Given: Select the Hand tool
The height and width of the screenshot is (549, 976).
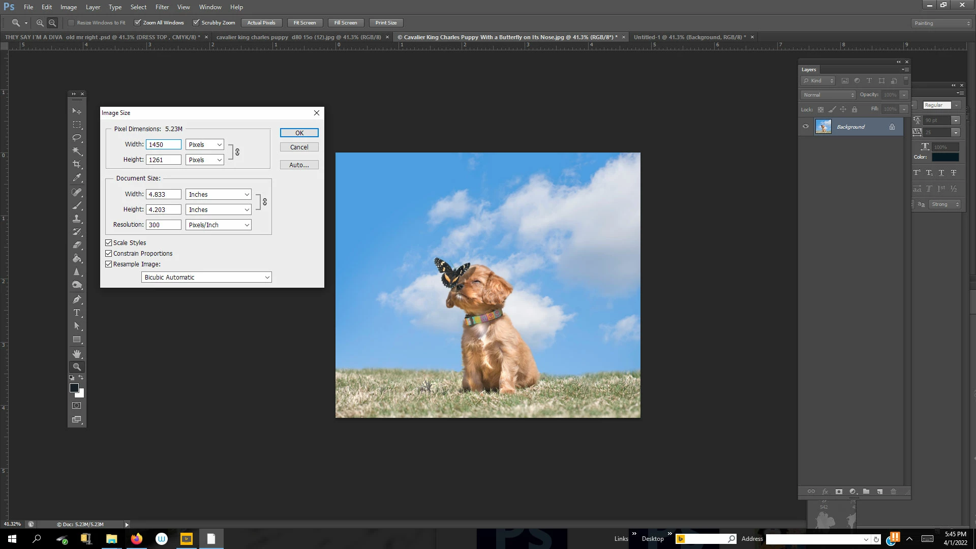Looking at the screenshot, I should point(77,353).
